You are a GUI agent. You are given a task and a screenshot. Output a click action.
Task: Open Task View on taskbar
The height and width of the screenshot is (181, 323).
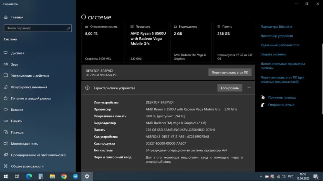(17, 176)
